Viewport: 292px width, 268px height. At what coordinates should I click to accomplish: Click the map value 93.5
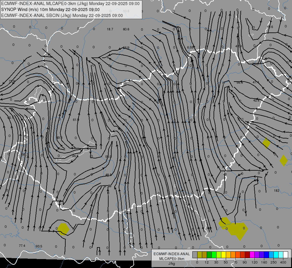point(39,247)
